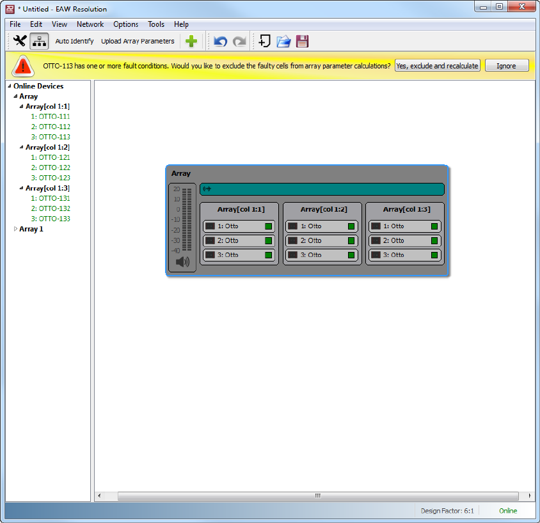Expand the Array 1 tree node
Viewport: 540px width, 523px height.
[15, 229]
